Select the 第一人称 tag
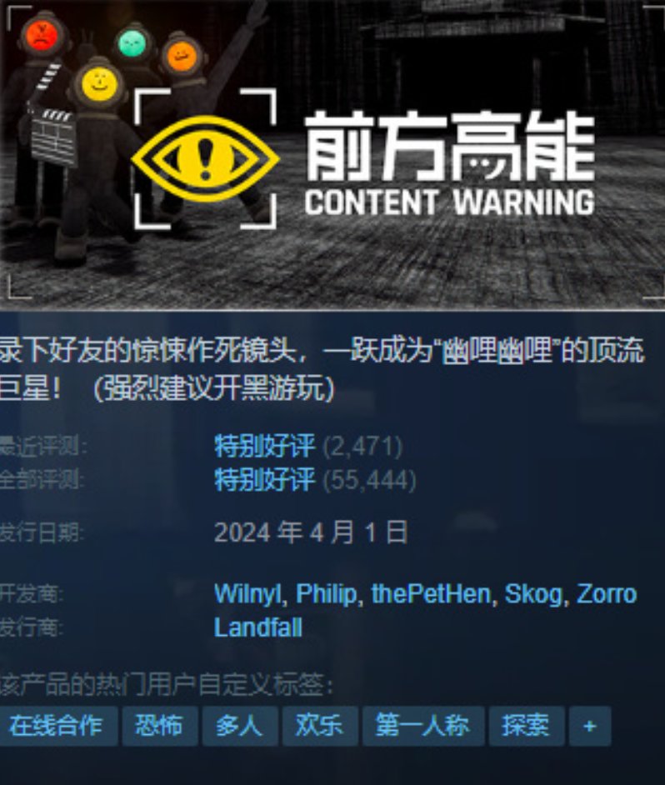The height and width of the screenshot is (785, 665). pyautogui.click(x=423, y=726)
